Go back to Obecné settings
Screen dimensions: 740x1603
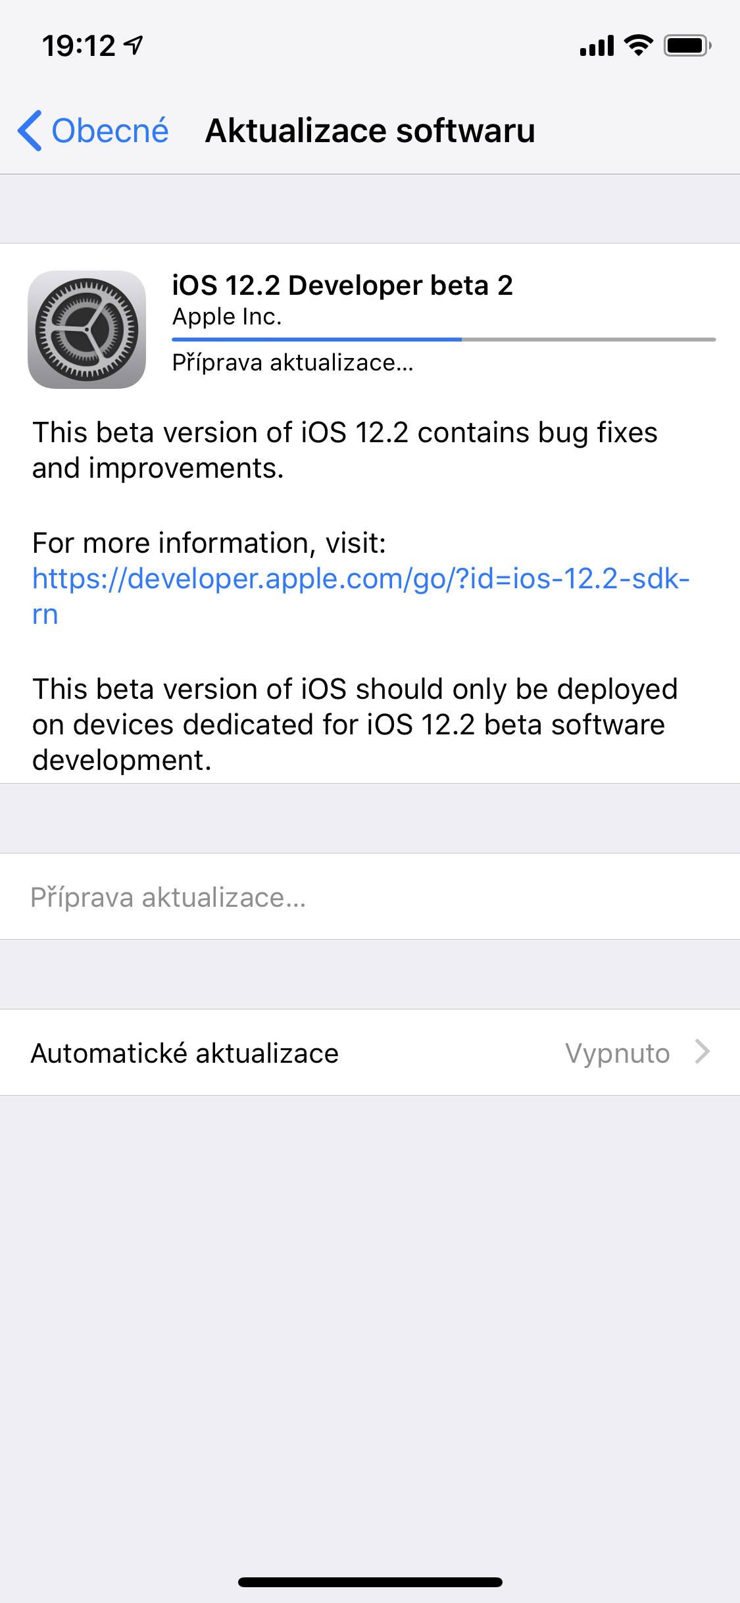tap(93, 130)
